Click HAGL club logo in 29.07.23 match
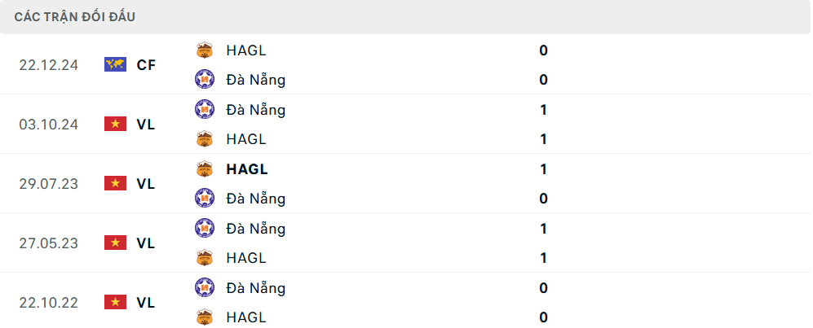The width and height of the screenshot is (813, 328). (x=205, y=169)
